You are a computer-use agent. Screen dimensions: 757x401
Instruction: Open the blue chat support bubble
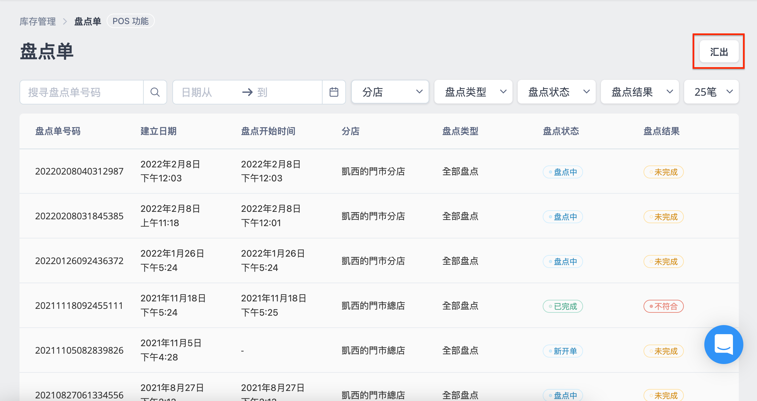(724, 345)
